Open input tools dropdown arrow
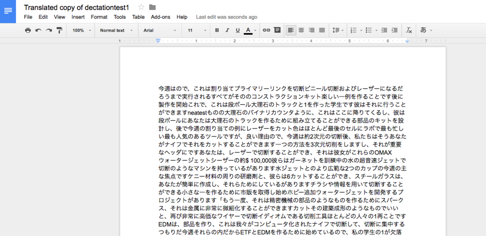The width and height of the screenshot is (486, 236). pos(431,30)
